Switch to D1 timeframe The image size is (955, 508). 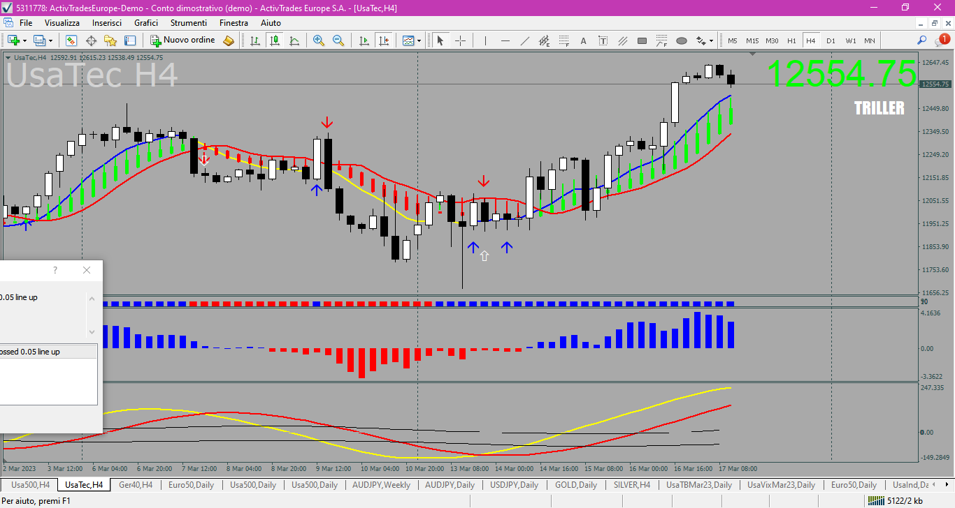pyautogui.click(x=831, y=40)
